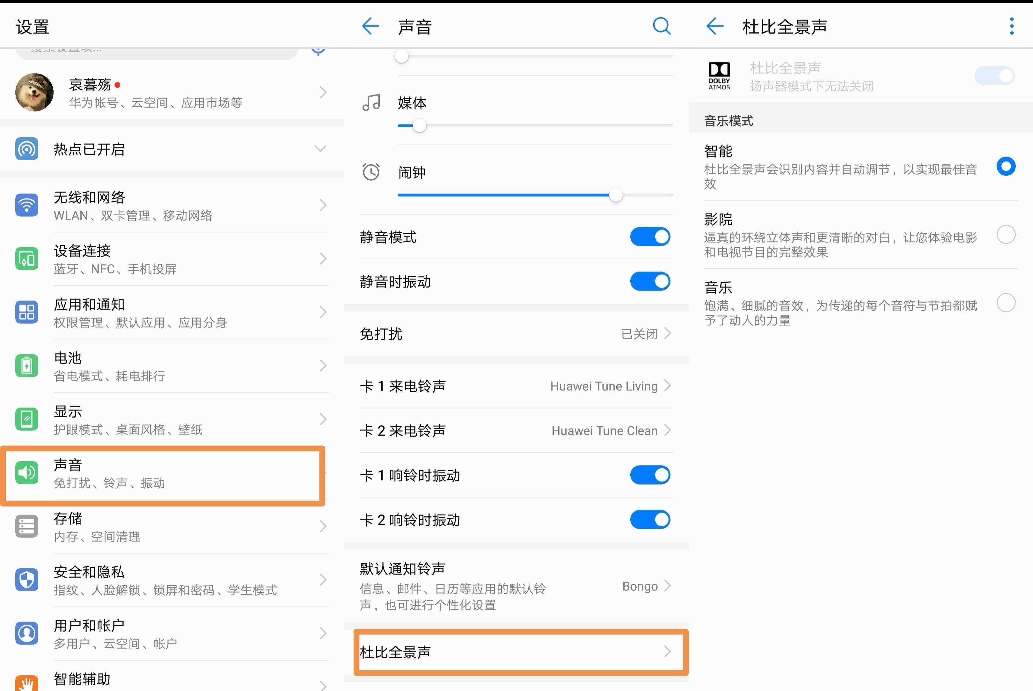Screen dimensions: 1033x691
Task: Click the Storage settings icon
Action: [x=26, y=526]
